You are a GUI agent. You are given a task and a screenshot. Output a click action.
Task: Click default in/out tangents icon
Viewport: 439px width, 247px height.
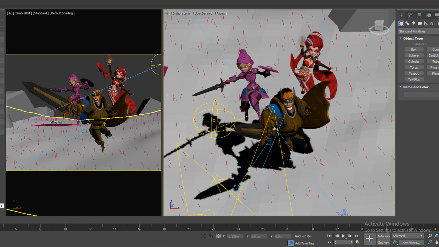pyautogui.click(x=395, y=243)
